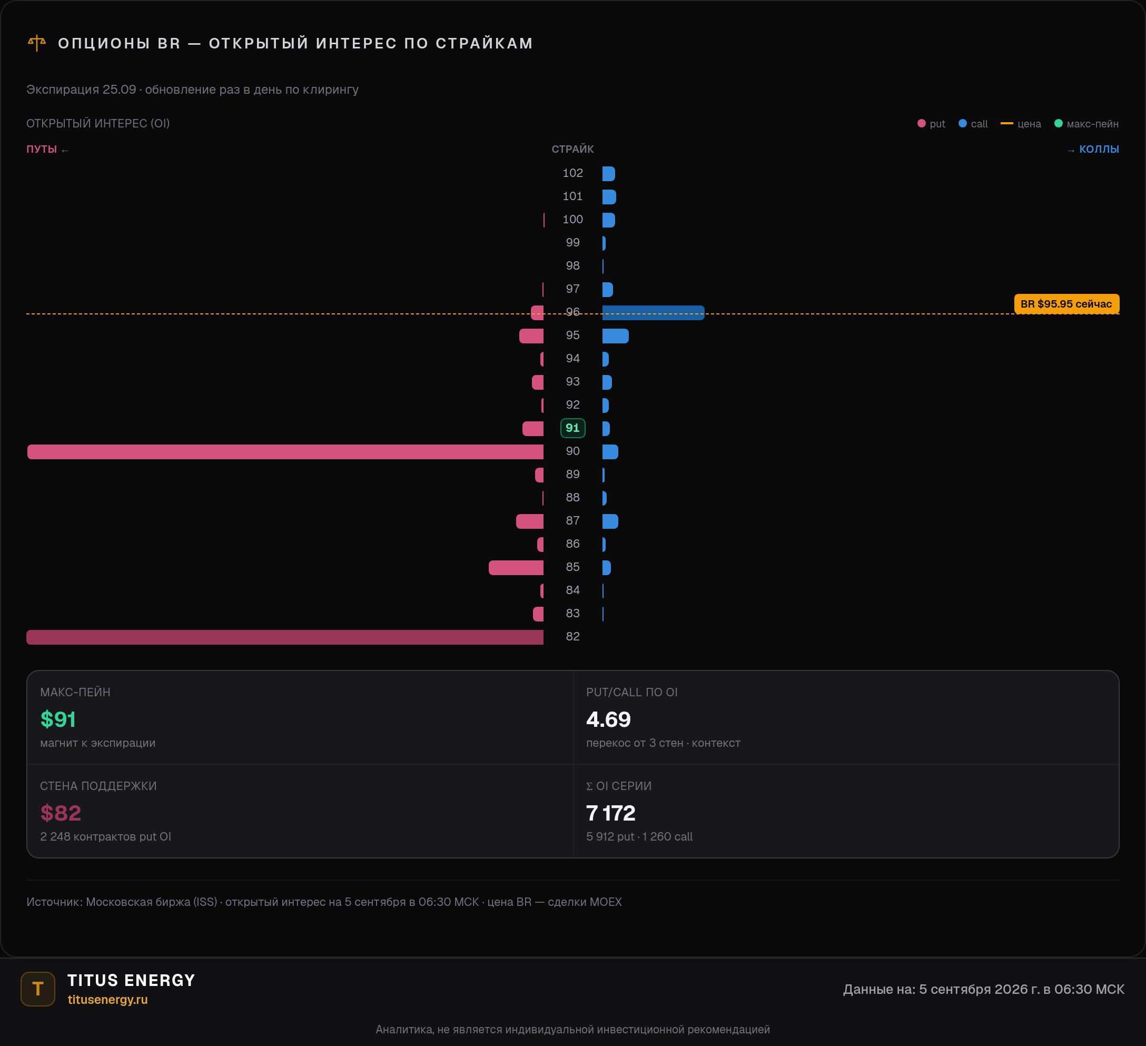
Task: Click the ПУТЫ header label
Action: (x=42, y=149)
